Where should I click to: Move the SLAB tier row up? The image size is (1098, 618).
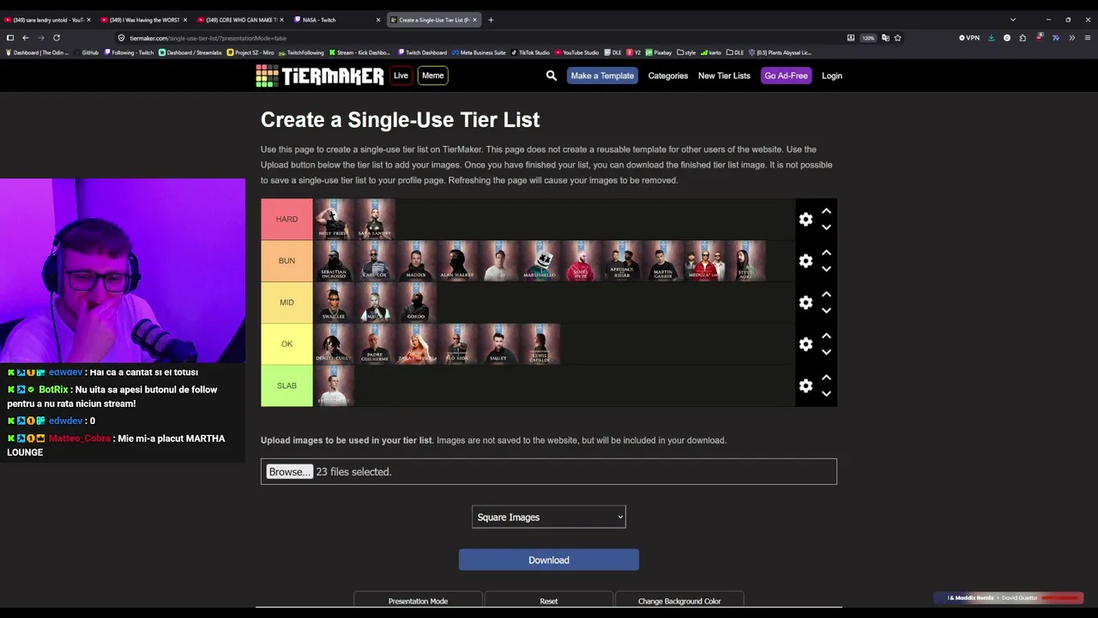(x=826, y=378)
